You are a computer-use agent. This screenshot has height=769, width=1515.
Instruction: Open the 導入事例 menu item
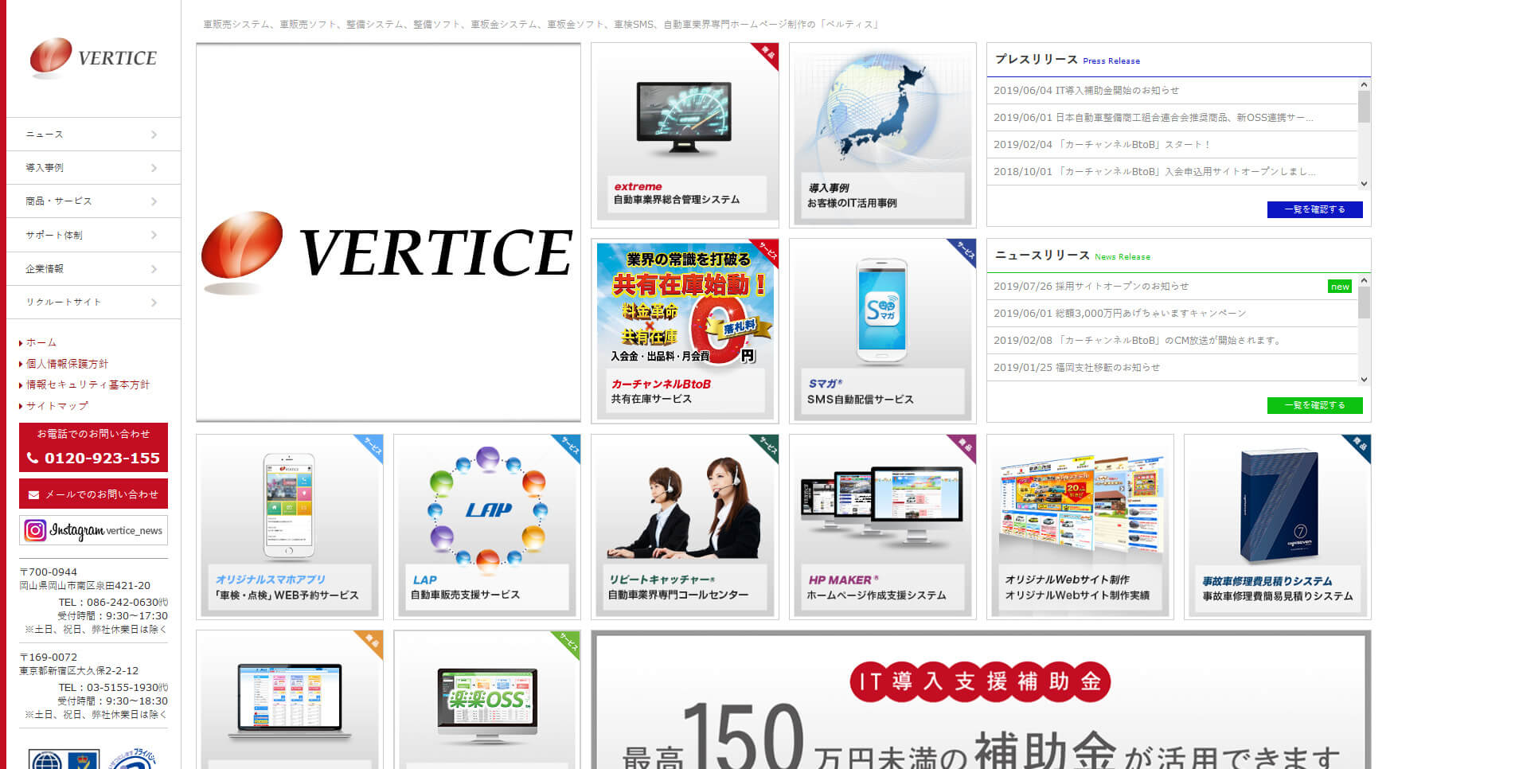point(93,168)
